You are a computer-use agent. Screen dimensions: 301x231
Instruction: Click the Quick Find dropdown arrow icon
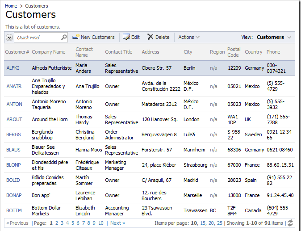click(9, 37)
